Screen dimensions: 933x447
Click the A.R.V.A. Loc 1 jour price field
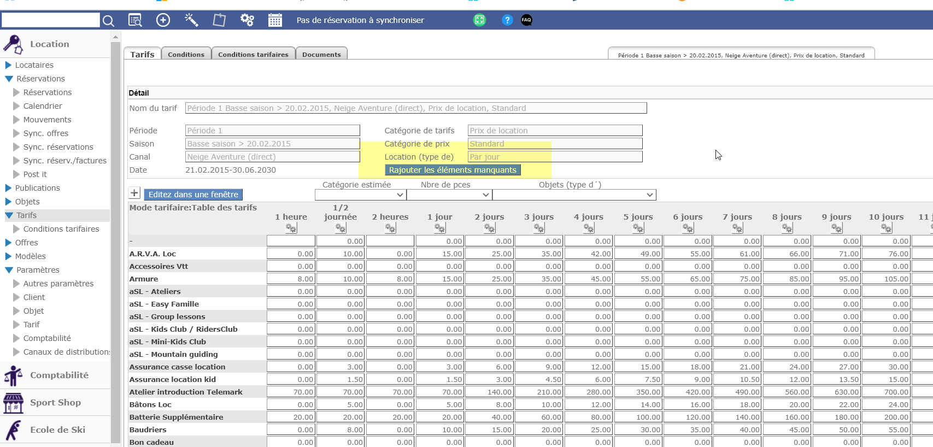[440, 254]
